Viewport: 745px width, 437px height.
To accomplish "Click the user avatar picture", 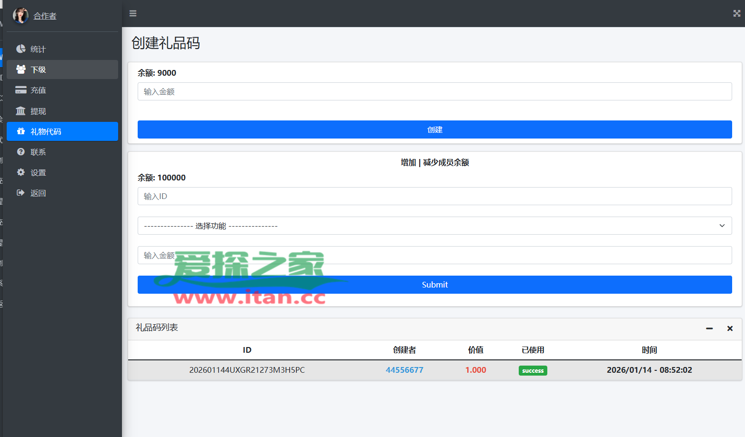I will pos(20,16).
